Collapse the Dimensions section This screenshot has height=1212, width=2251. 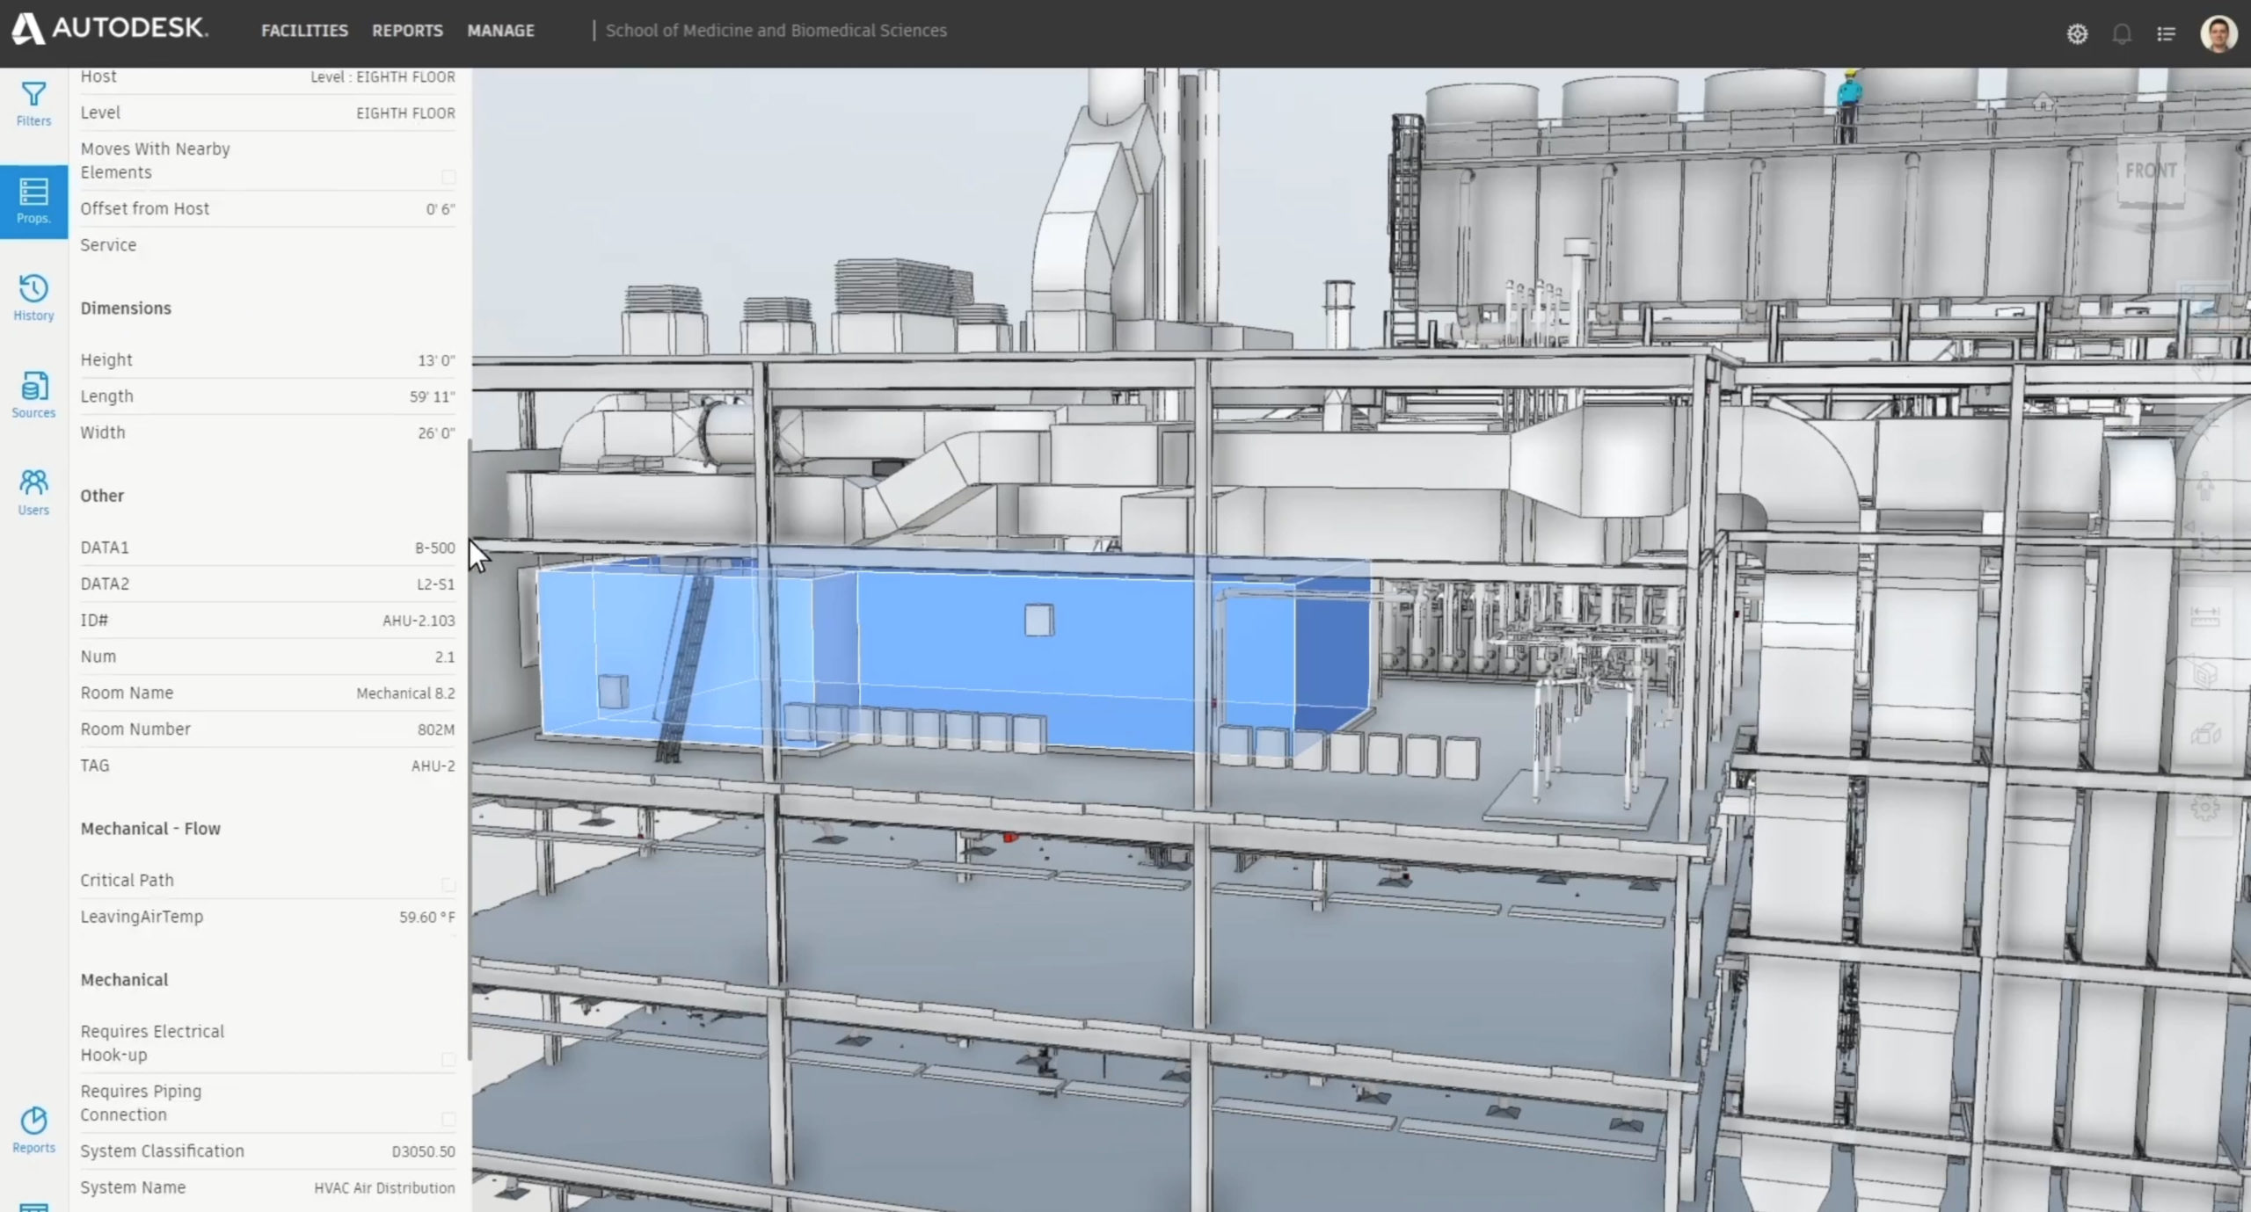coord(126,308)
